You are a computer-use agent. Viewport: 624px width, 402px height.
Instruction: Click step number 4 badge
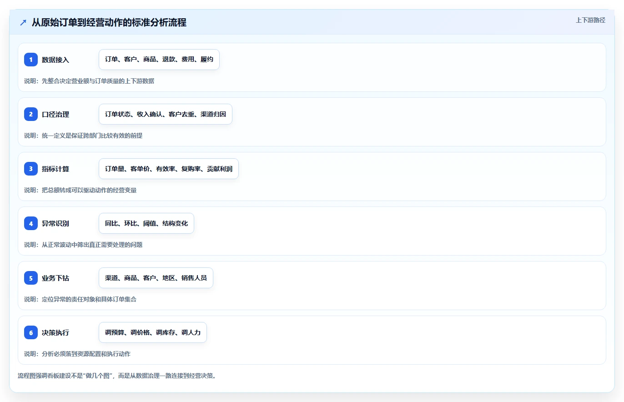(x=31, y=223)
